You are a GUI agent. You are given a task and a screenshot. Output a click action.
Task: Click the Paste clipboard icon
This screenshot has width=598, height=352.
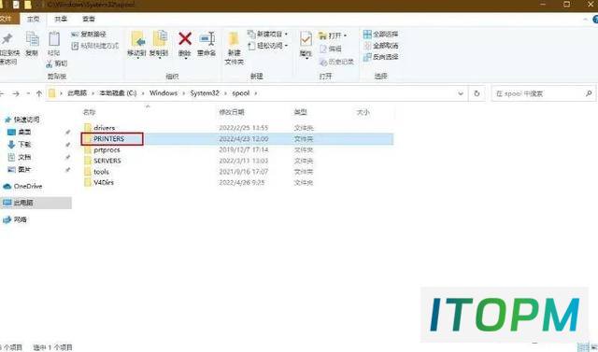tap(54, 39)
